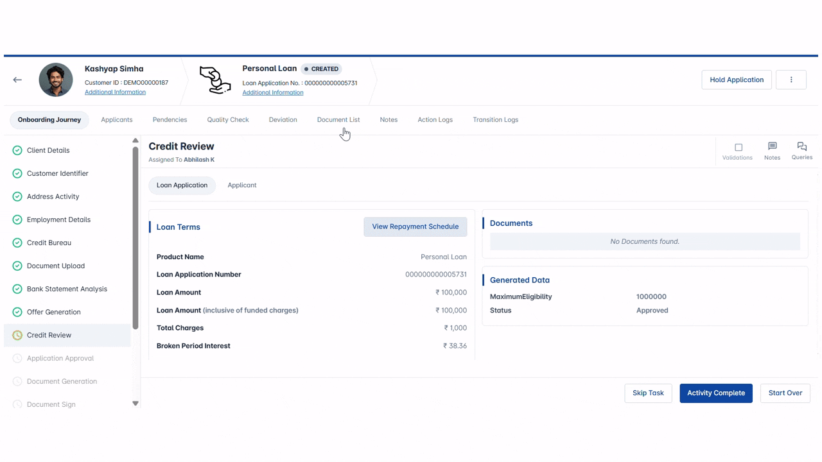The width and height of the screenshot is (822, 462).
Task: Click the Approved status value
Action: [652, 310]
